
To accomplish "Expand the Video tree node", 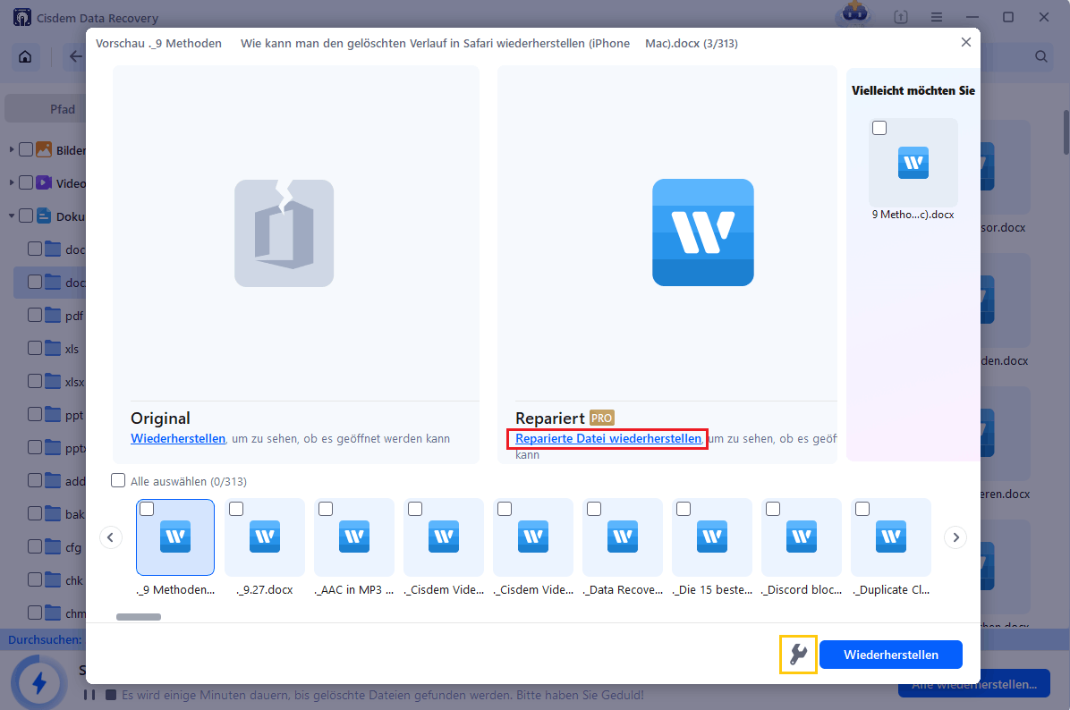I will click(11, 182).
